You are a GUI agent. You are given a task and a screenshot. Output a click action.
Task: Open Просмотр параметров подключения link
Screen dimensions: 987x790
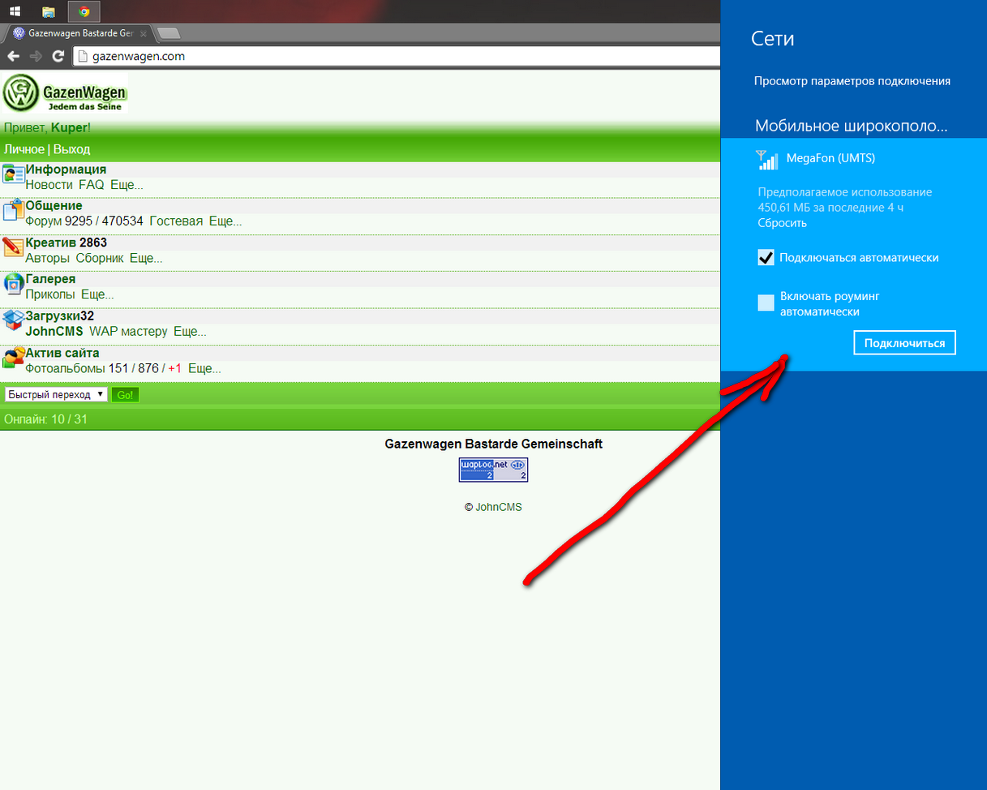[x=852, y=81]
